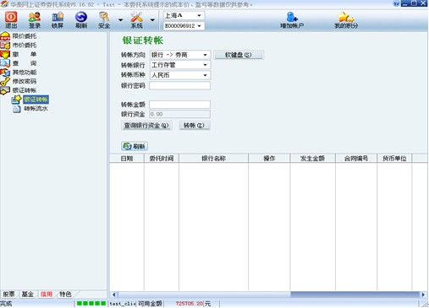This screenshot has width=429, height=308.
Task: Click the 发生金额 column header
Action: click(x=312, y=159)
